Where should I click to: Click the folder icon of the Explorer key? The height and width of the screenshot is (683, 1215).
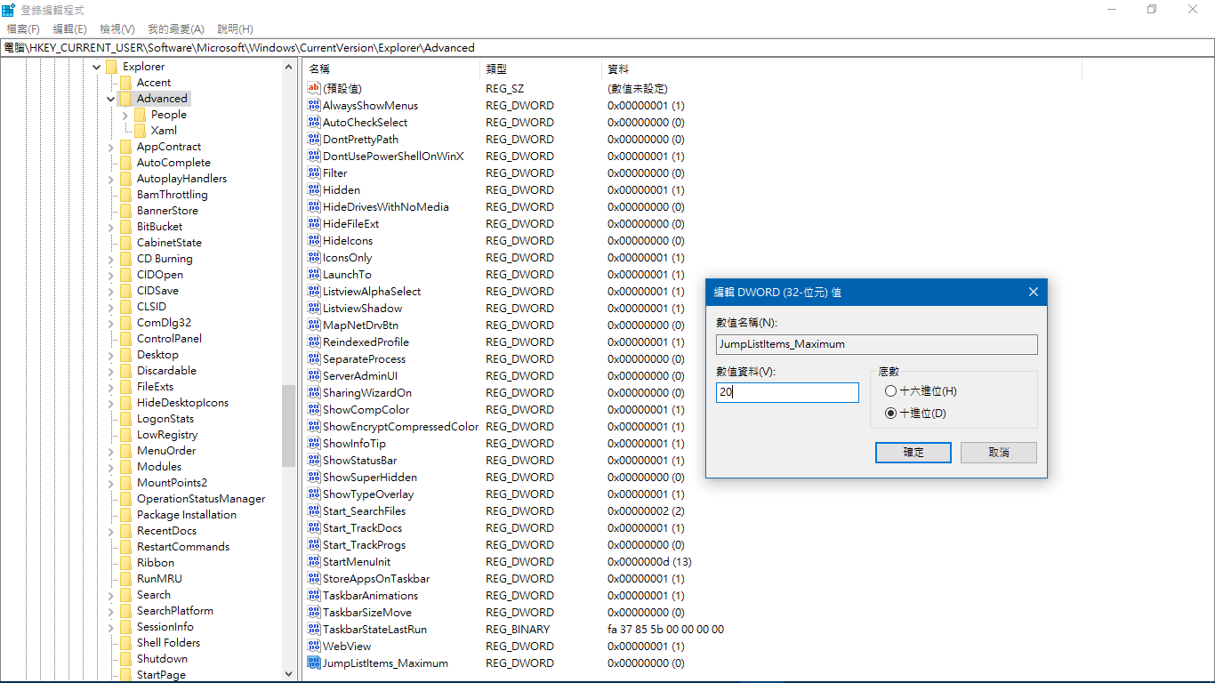tap(111, 67)
